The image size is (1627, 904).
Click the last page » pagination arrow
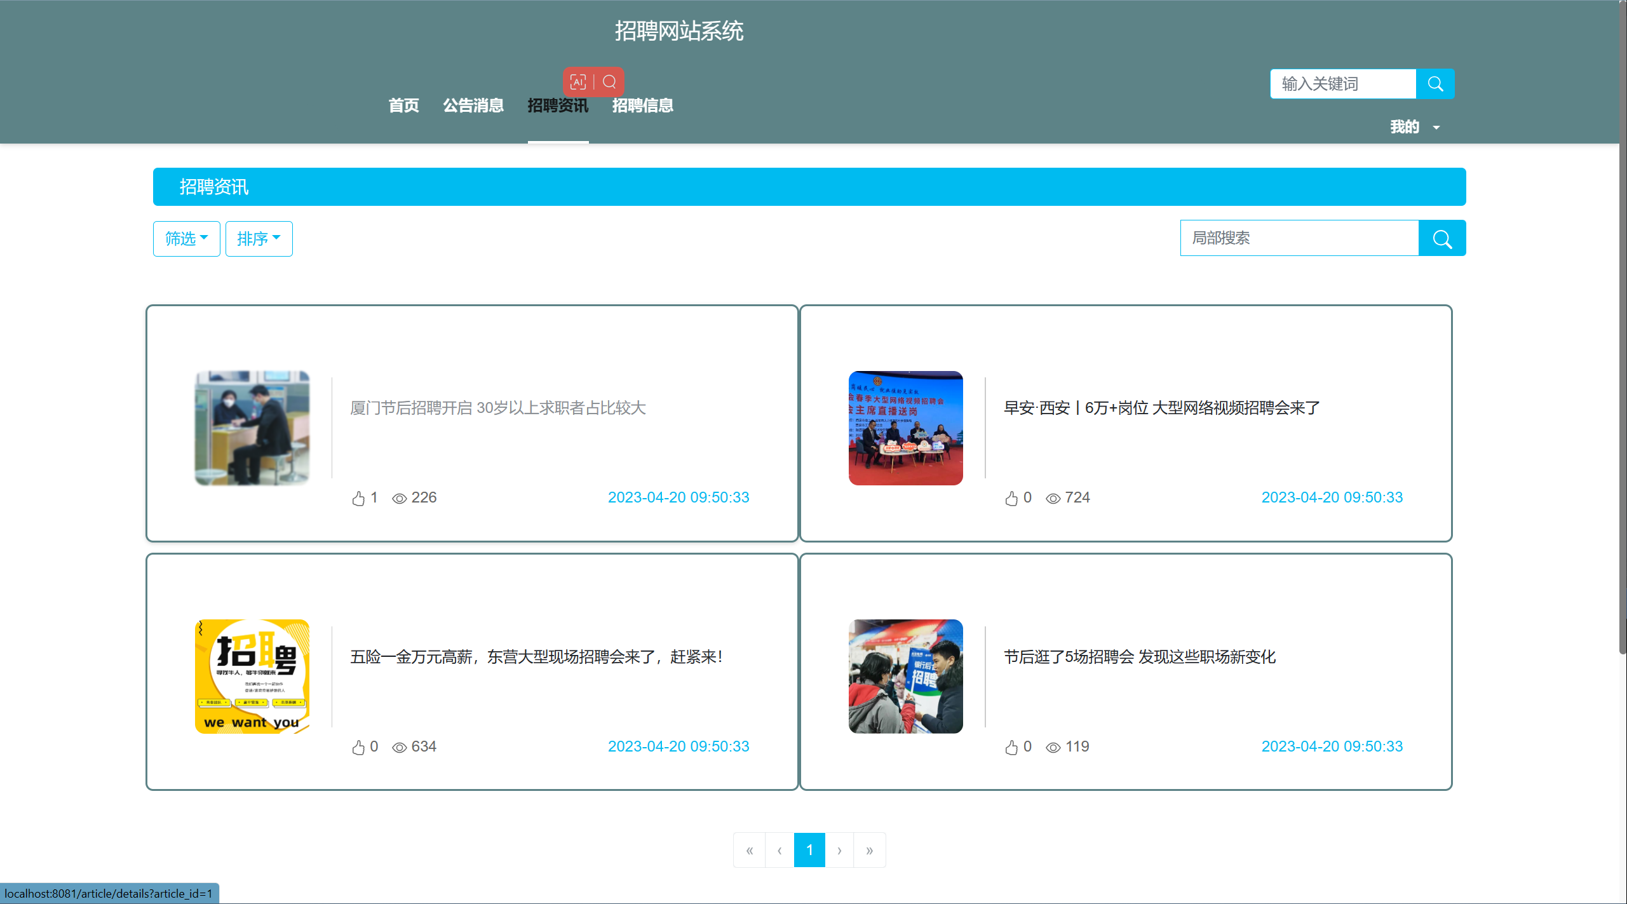click(x=869, y=850)
